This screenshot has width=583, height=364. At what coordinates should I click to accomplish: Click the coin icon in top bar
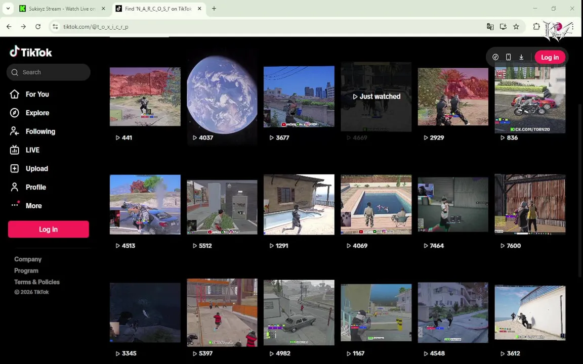[x=495, y=57]
